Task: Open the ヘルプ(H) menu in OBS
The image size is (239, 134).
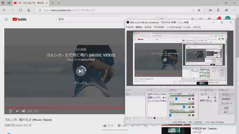Action: click(196, 27)
